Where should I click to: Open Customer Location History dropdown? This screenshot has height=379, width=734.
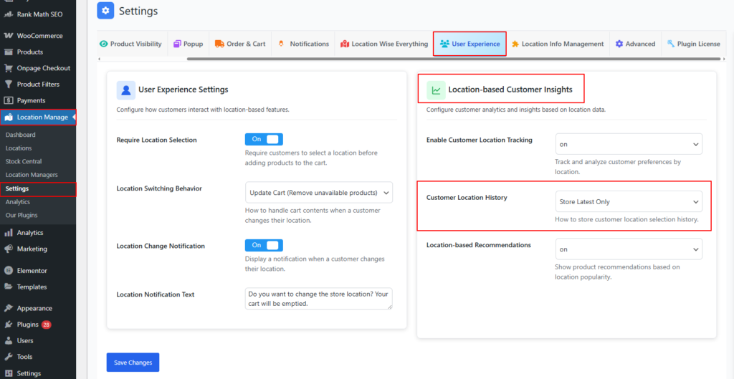[629, 202]
